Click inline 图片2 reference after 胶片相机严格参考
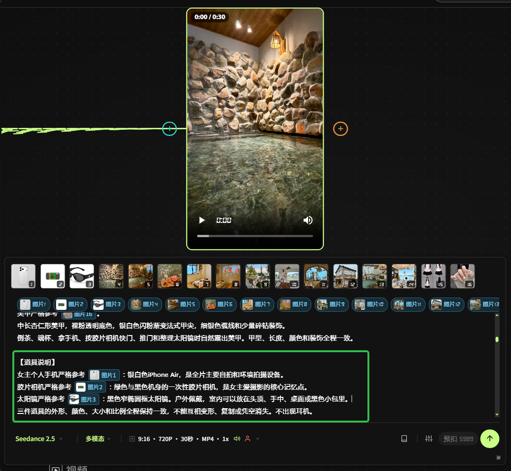Viewport: 511px width, 471px height. pos(91,387)
